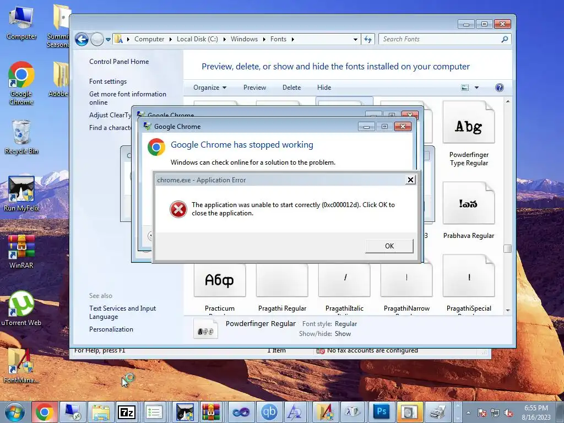Click OK in the chrome.exe Application Error dialog
Image resolution: width=564 pixels, height=423 pixels.
389,246
